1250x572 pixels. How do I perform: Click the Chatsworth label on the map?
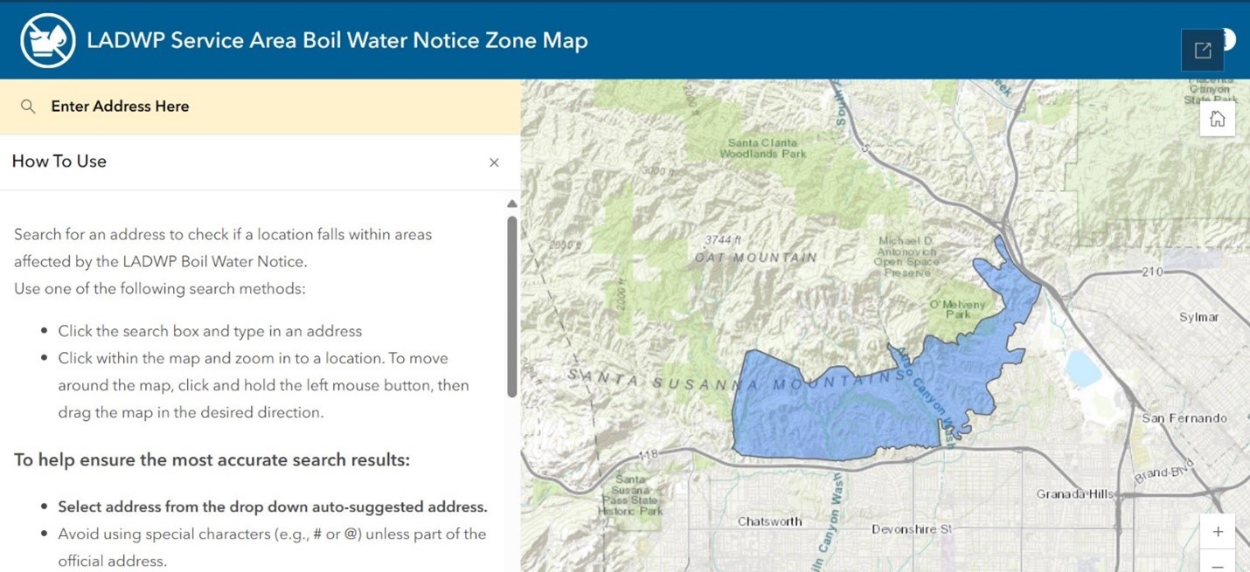769,521
